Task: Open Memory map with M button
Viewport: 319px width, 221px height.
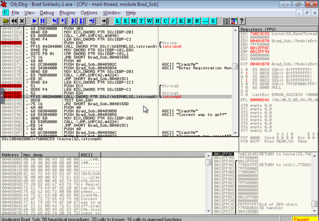Action: [133, 21]
